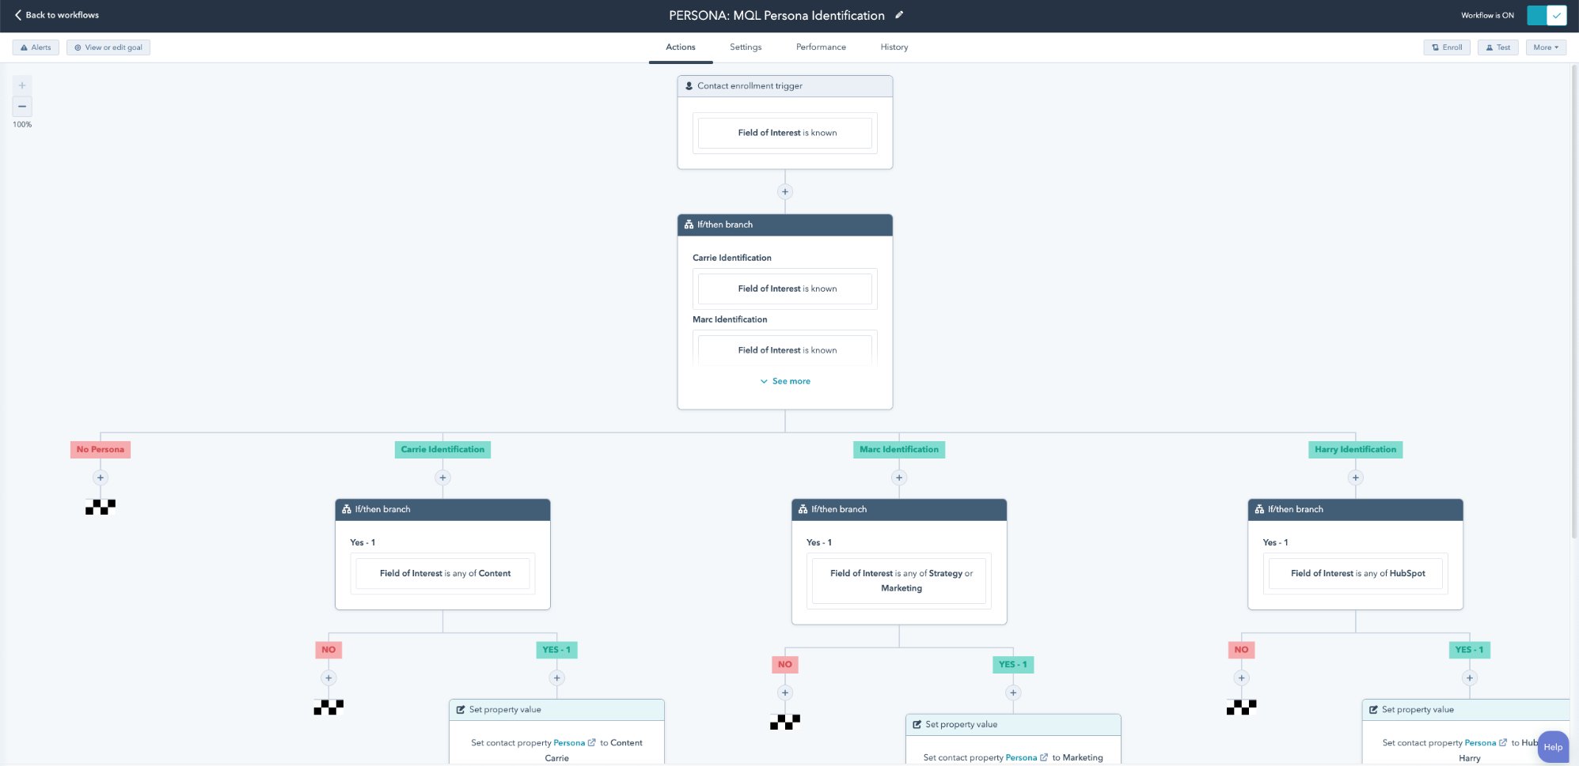
Task: Open the Carrie if/then branch header
Action: (x=442, y=509)
